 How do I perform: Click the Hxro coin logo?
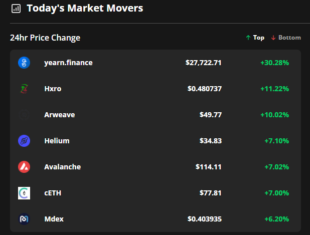pyautogui.click(x=24, y=89)
